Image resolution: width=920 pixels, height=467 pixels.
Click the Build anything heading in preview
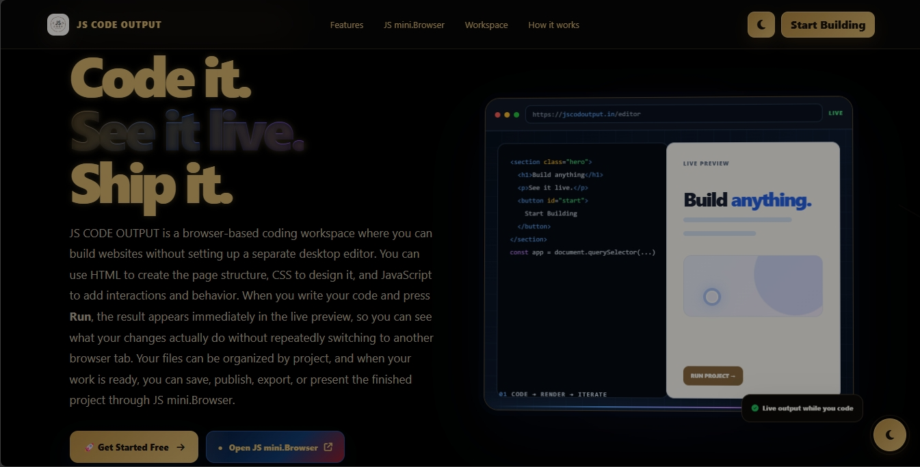(x=748, y=200)
